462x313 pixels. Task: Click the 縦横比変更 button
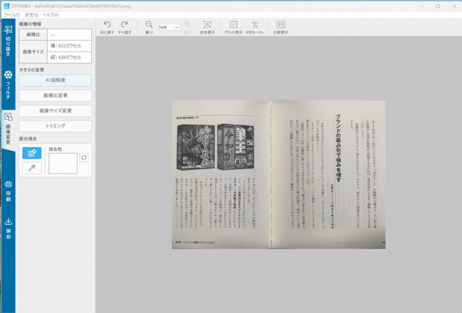[55, 96]
